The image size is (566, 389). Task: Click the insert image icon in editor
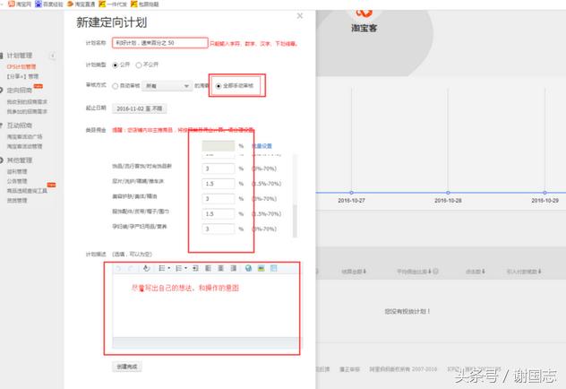pyautogui.click(x=261, y=268)
